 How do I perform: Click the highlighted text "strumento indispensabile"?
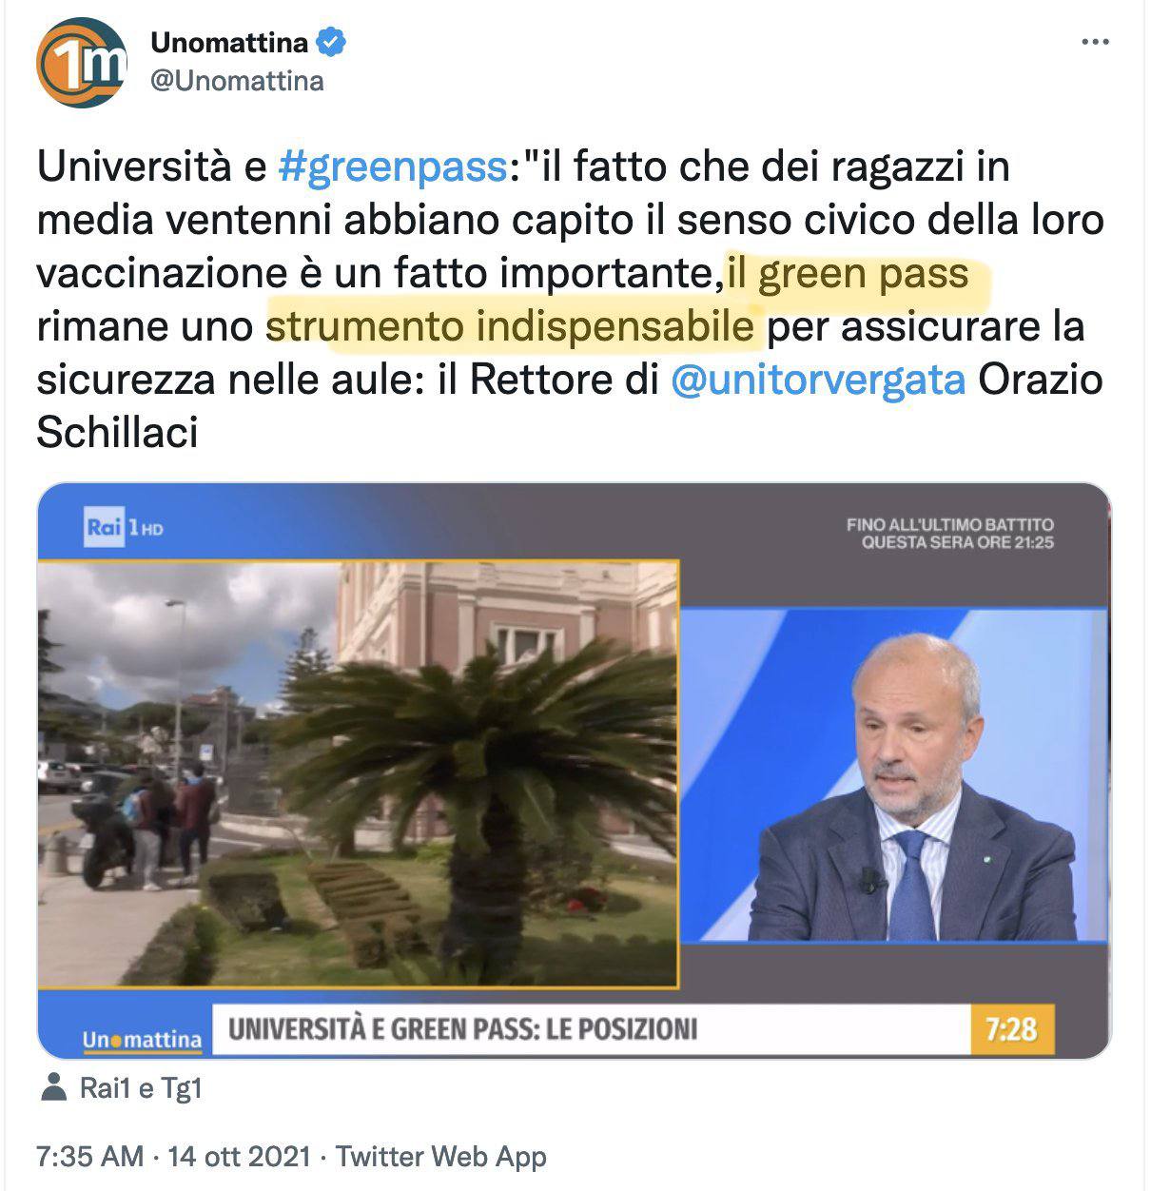coord(510,326)
